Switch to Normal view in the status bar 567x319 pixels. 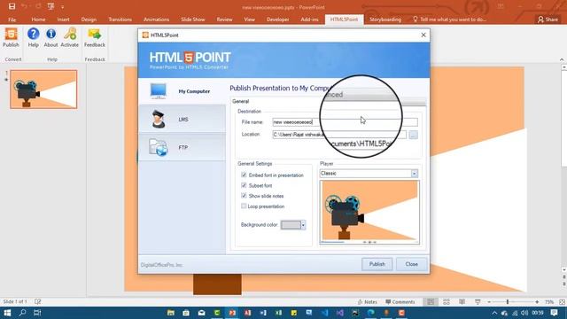coord(431,301)
